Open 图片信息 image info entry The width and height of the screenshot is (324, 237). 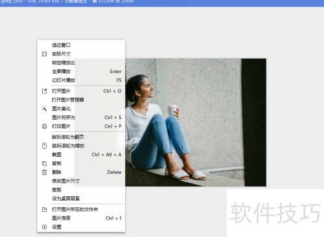click(81, 218)
